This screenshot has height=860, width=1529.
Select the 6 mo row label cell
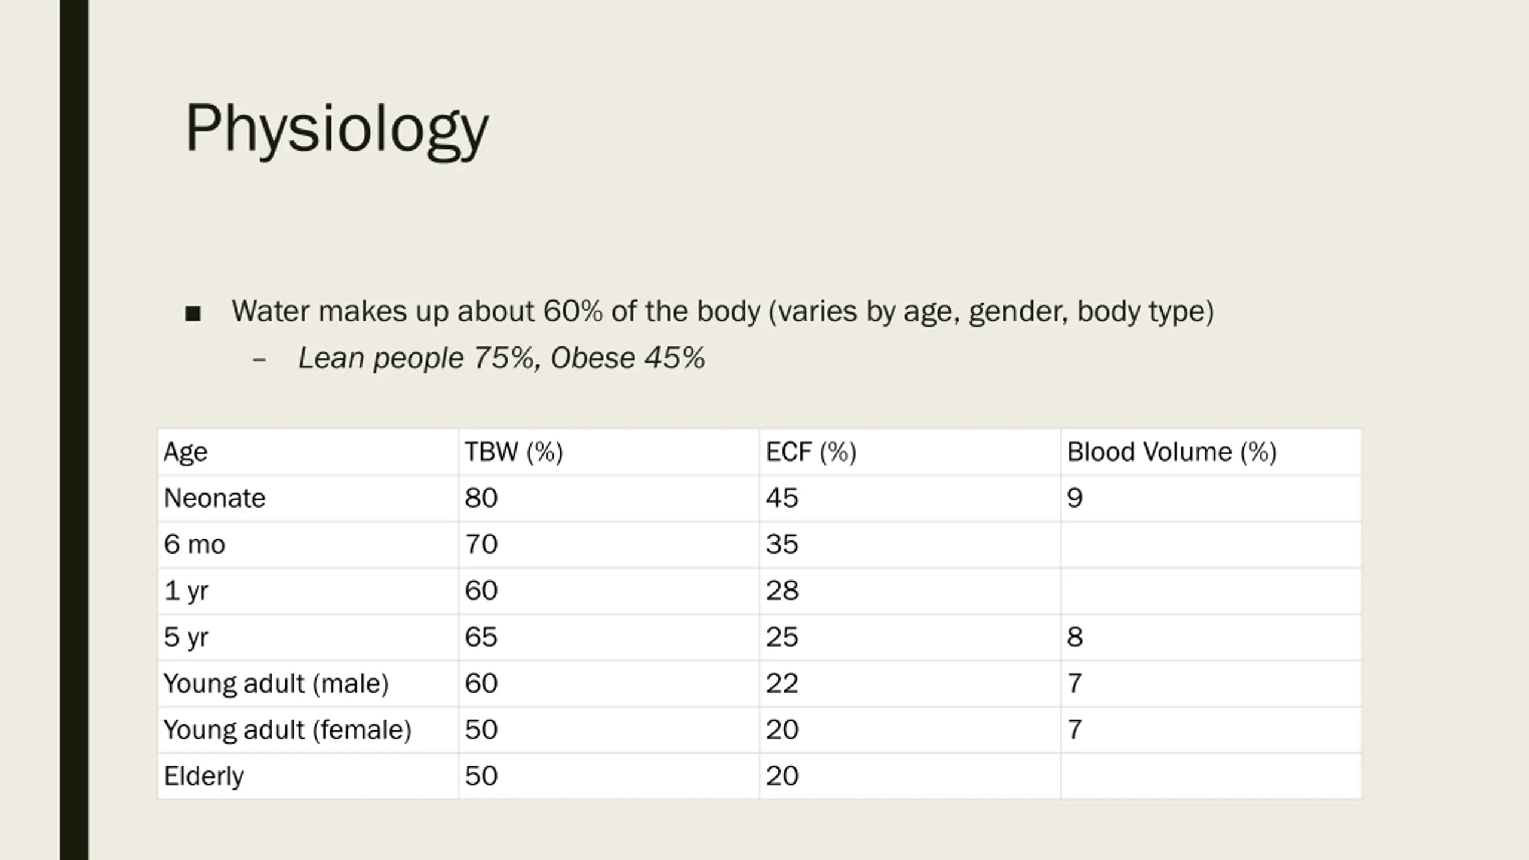pos(308,545)
